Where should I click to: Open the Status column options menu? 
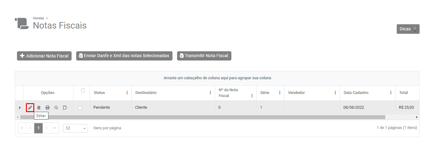pyautogui.click(x=127, y=93)
